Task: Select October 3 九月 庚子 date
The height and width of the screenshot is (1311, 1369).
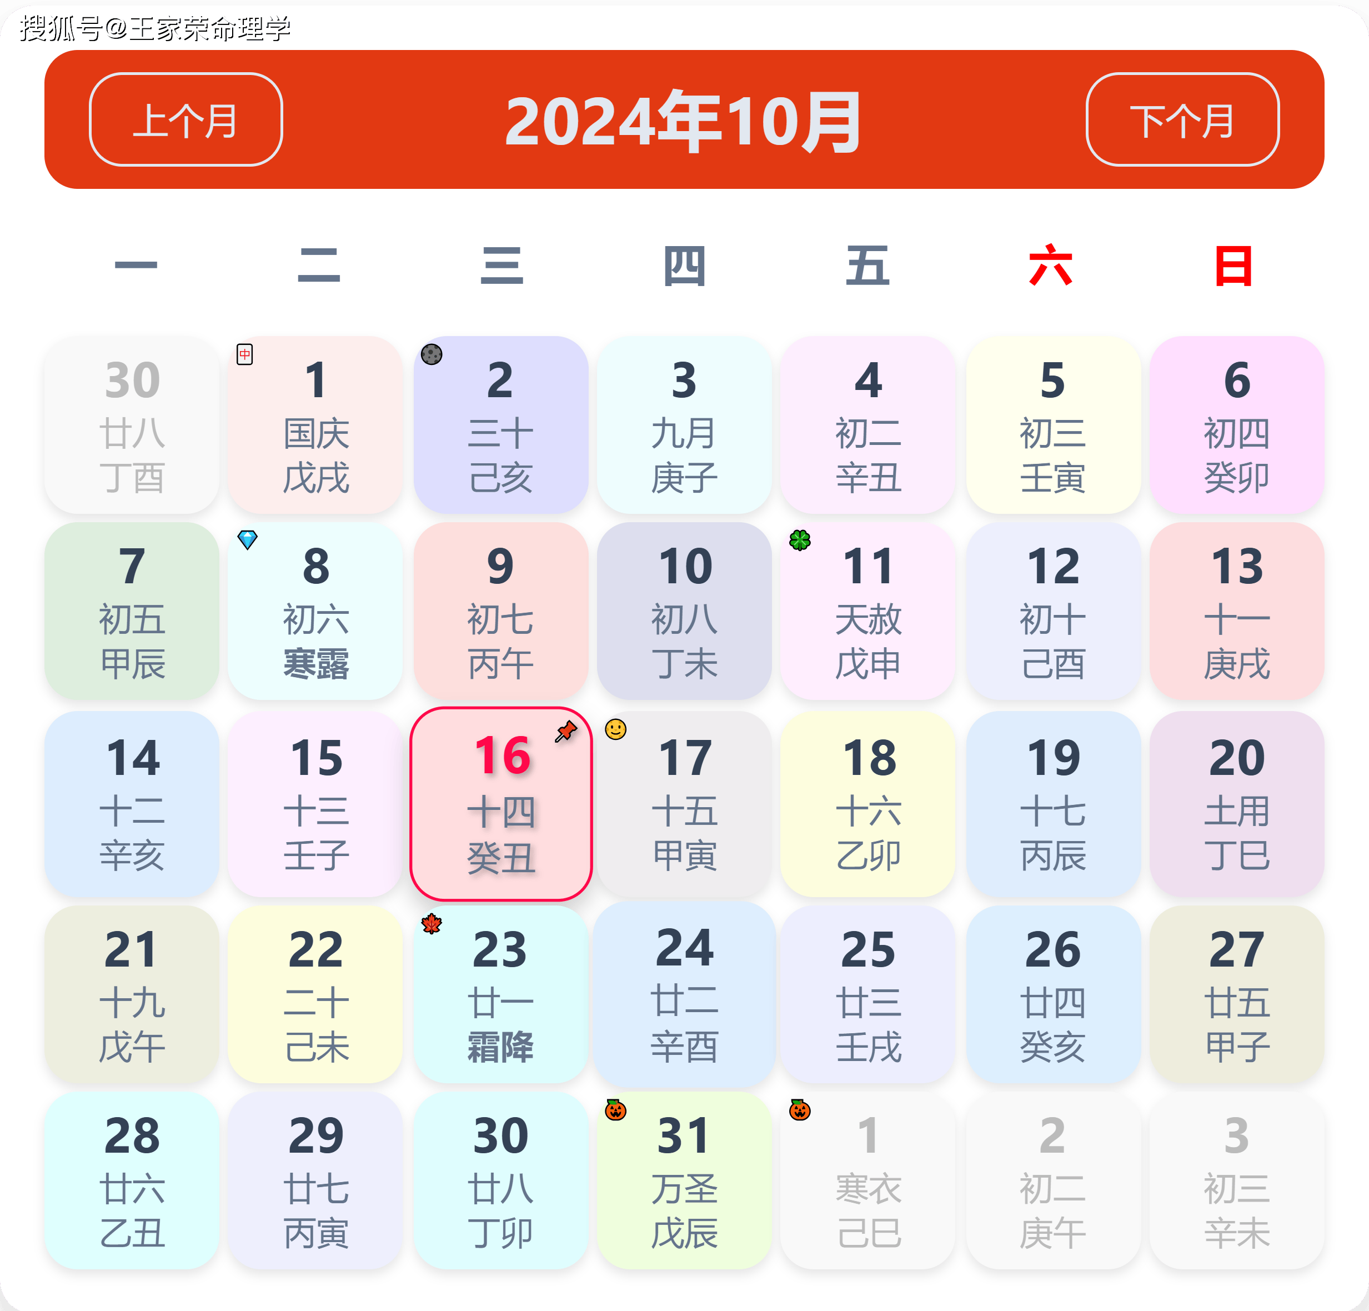Action: pyautogui.click(x=684, y=424)
